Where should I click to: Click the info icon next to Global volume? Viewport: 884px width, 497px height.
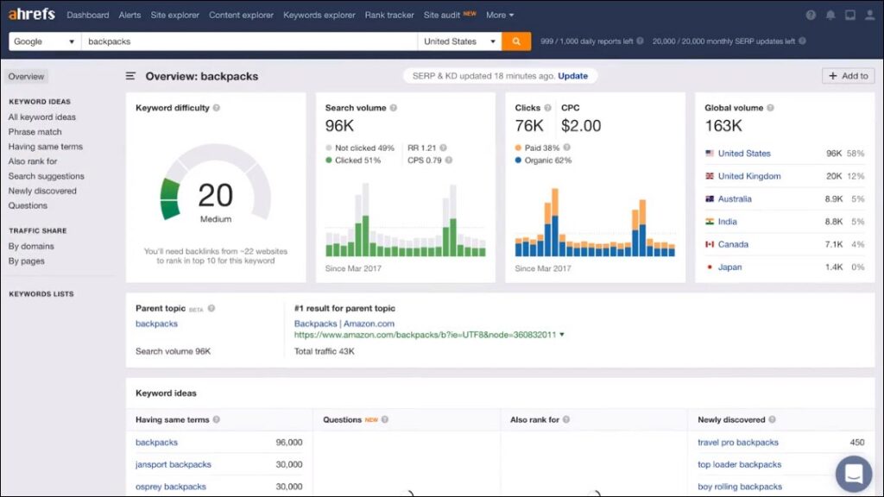[x=770, y=108]
